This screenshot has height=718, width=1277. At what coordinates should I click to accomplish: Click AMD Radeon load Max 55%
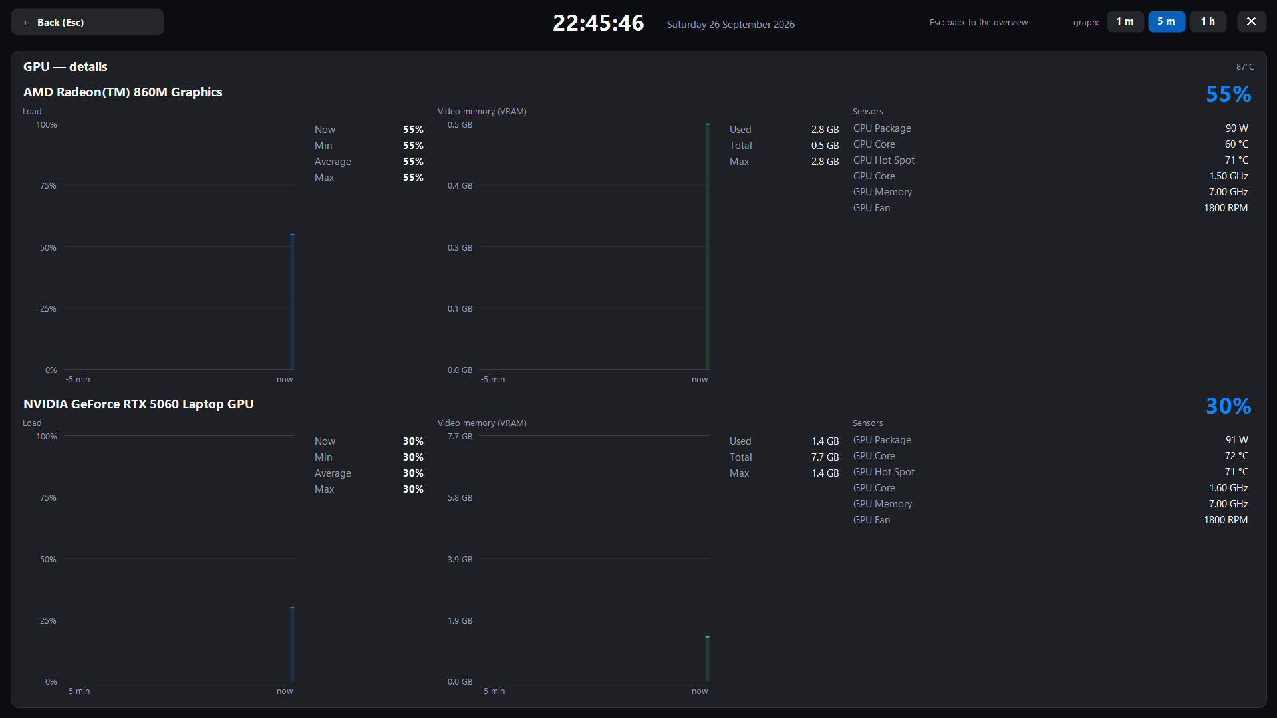point(369,178)
